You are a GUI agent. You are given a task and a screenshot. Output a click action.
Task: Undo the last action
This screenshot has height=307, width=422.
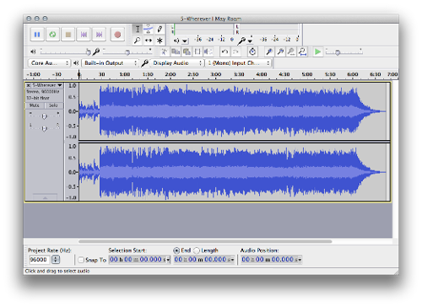click(225, 51)
